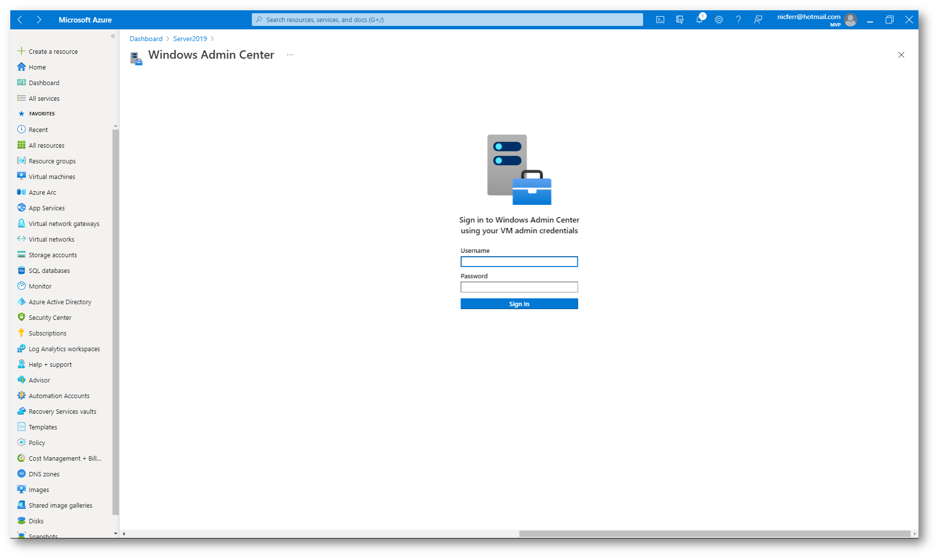
Task: Click sidebar scroll down arrow
Action: tap(115, 533)
